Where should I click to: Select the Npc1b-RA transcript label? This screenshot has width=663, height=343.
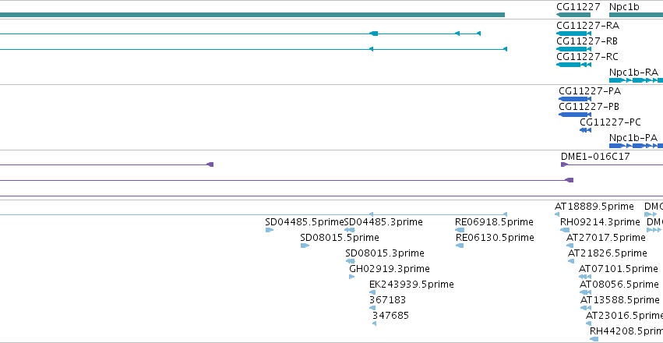(x=633, y=72)
